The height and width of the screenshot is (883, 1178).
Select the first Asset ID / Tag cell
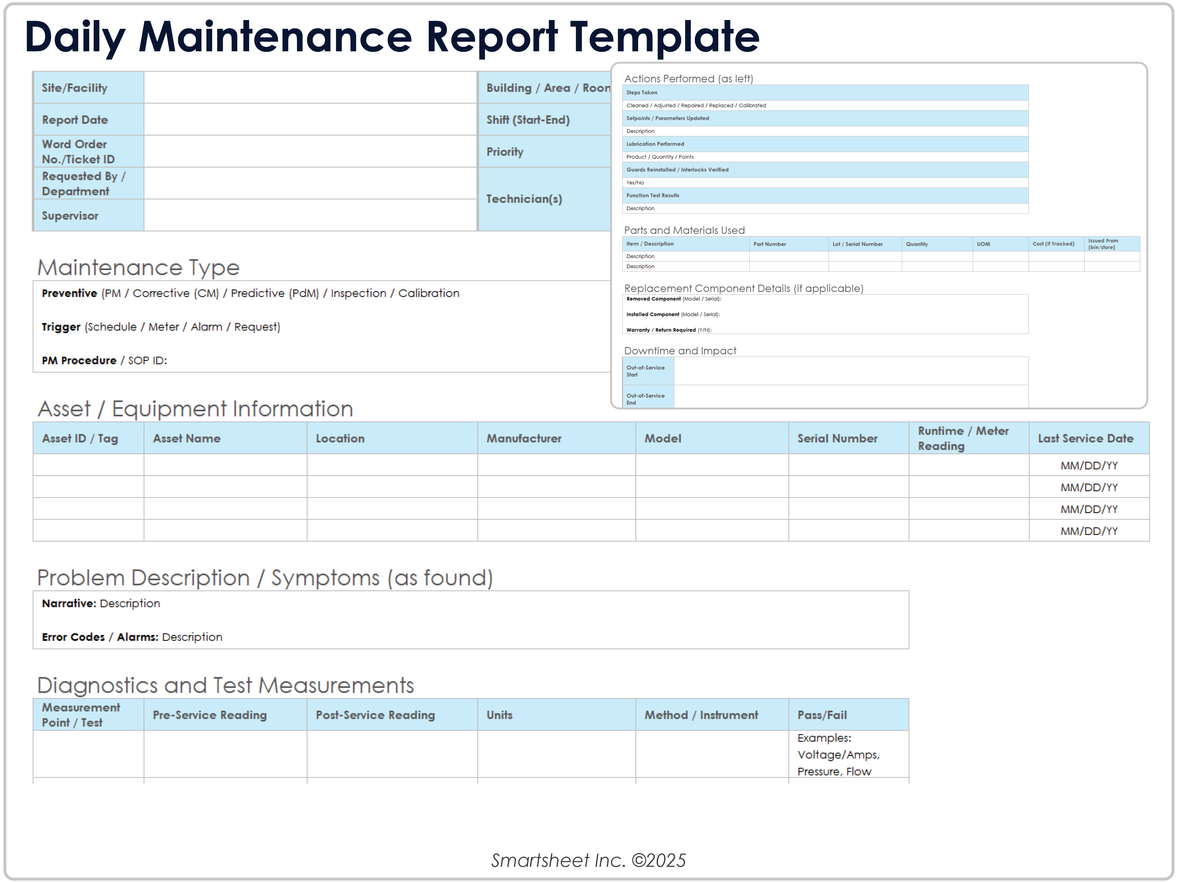pos(88,465)
